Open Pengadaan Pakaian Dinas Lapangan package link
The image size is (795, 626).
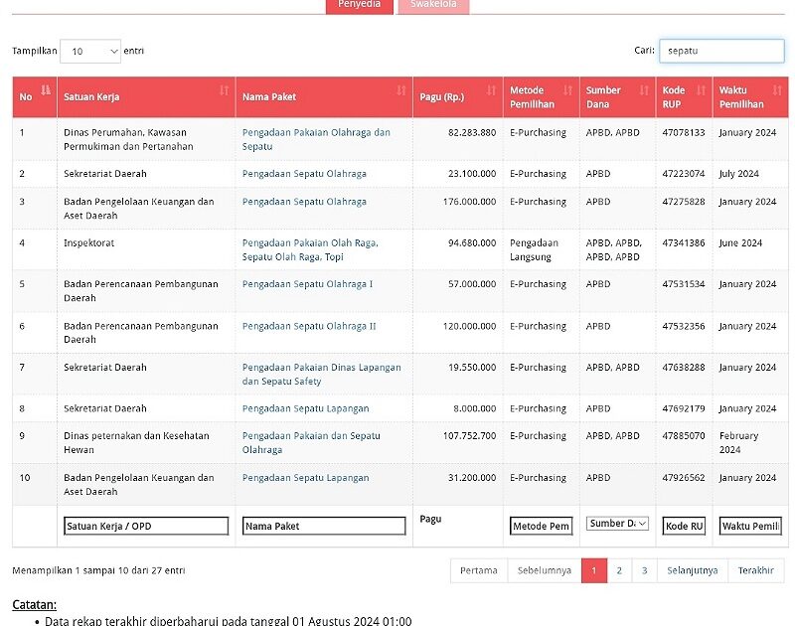tap(321, 368)
